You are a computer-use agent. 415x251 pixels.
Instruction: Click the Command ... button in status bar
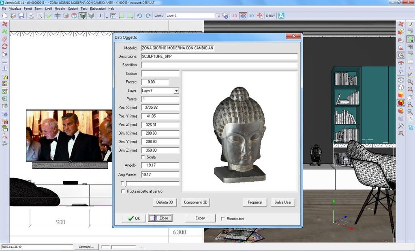(86, 247)
